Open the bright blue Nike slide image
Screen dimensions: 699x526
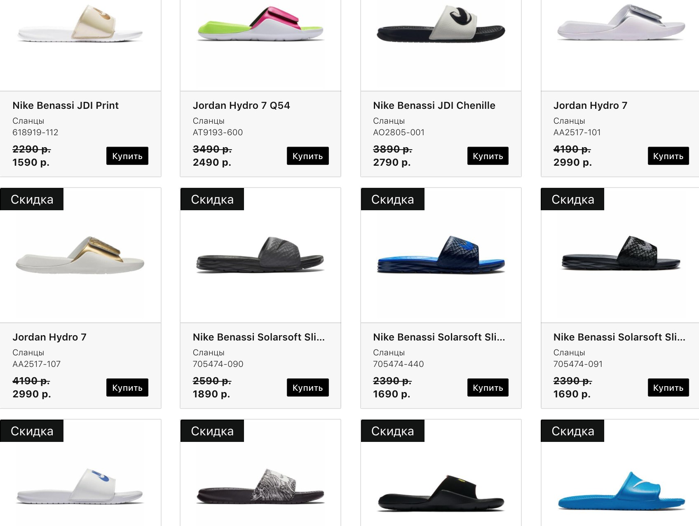tap(622, 491)
